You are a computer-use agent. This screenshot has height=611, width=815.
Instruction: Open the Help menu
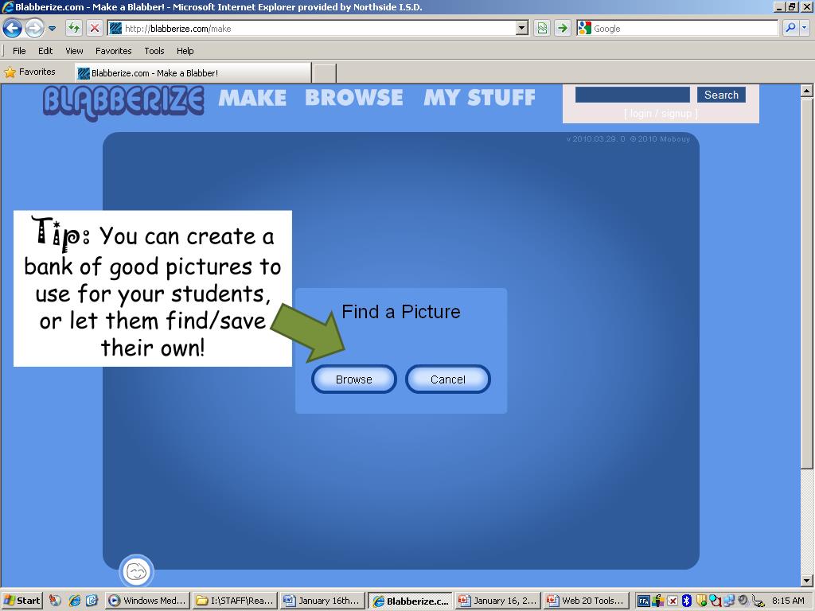click(185, 51)
